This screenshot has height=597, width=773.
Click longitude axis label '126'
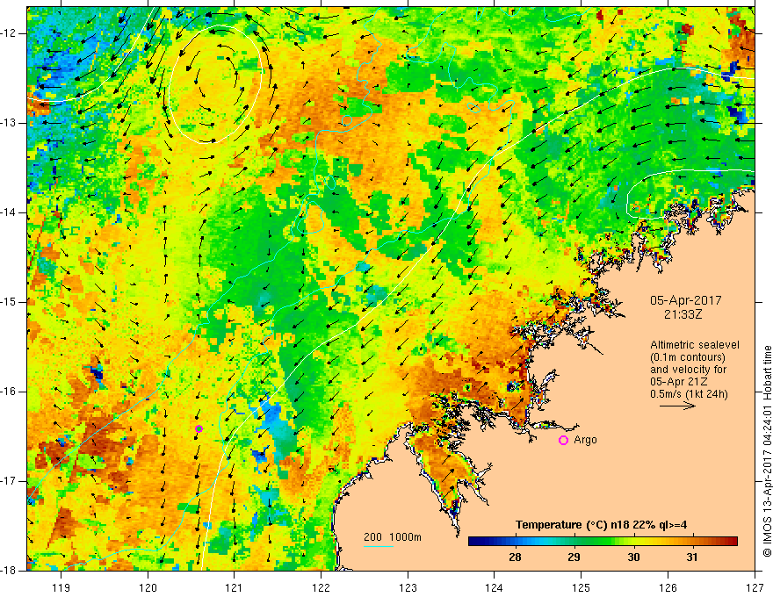click(x=668, y=587)
